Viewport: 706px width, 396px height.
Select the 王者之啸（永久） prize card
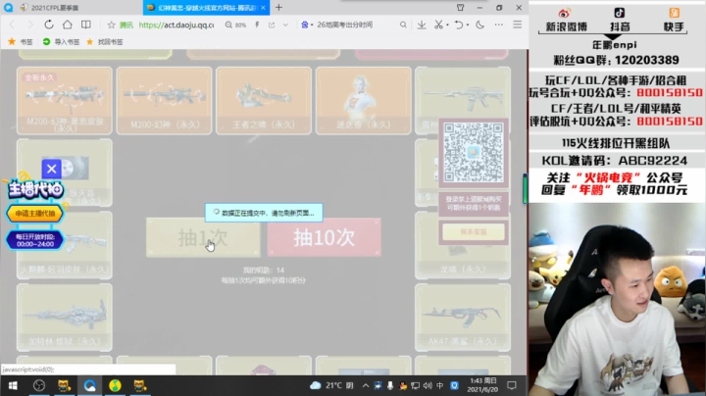tap(264, 101)
